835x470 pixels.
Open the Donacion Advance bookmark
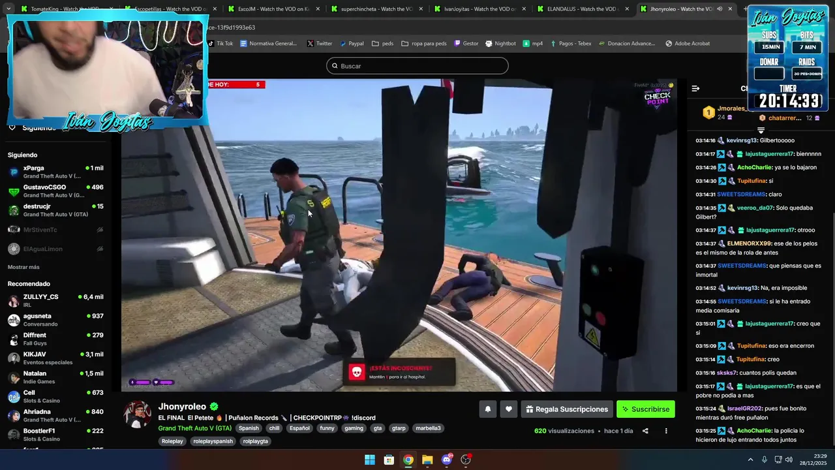coord(626,44)
